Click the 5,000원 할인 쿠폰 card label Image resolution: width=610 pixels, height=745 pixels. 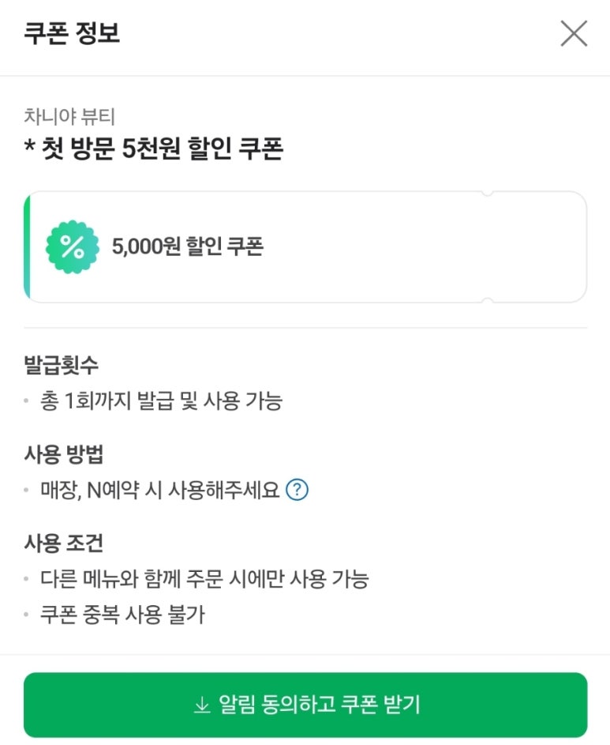(187, 246)
